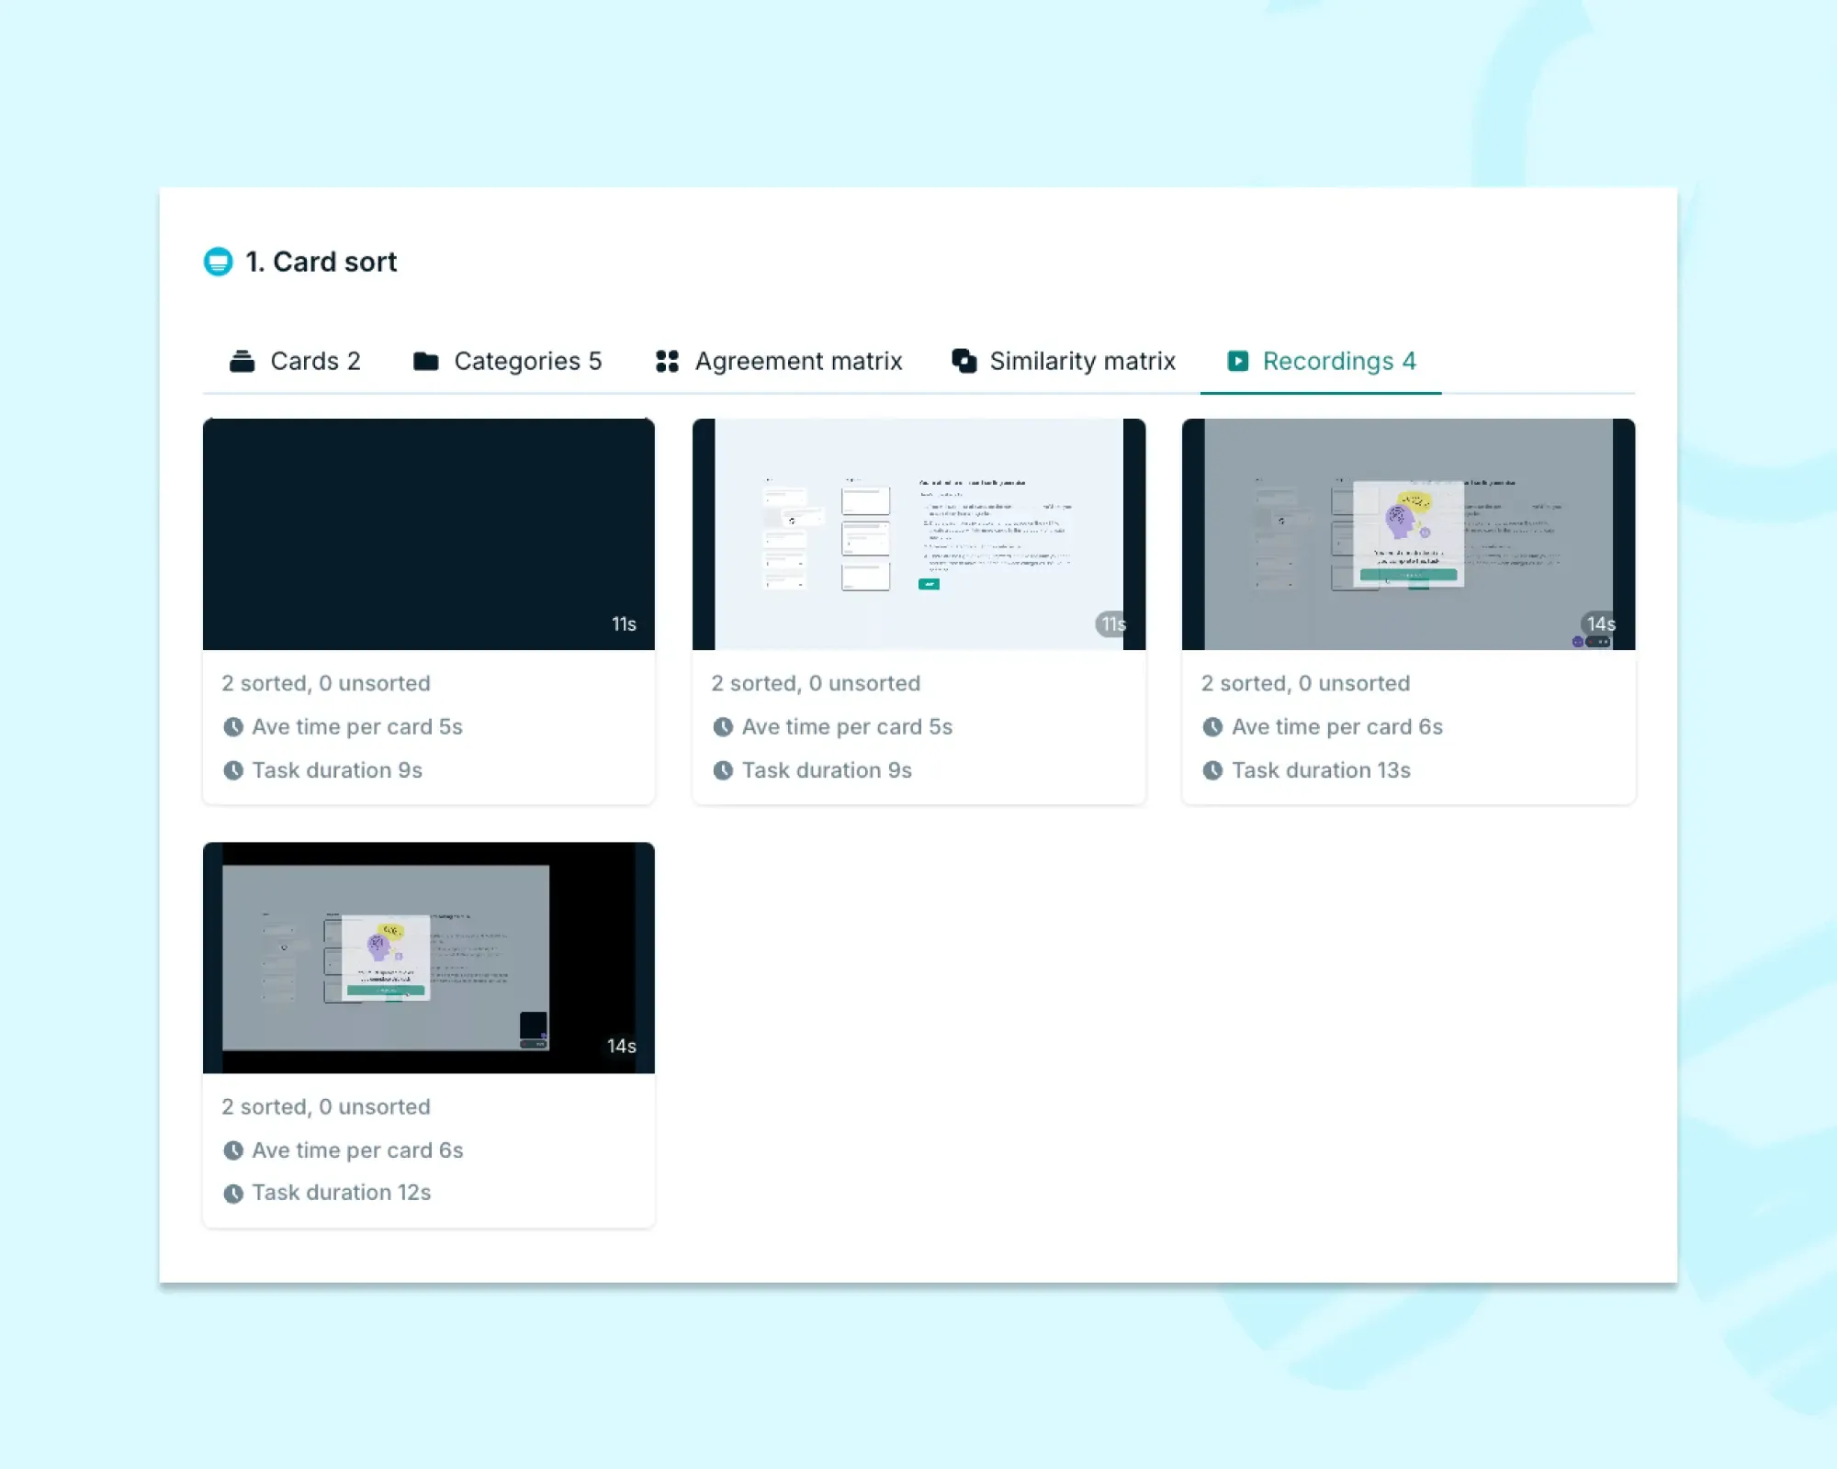Play the bottom 14s recording thumbnail

click(x=428, y=957)
